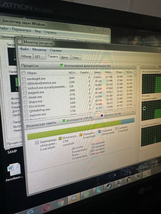Viewport: 161px width, 214px height.
Task: Switch to Resource Monitor taskbar gauge icon
Action: (x=147, y=173)
